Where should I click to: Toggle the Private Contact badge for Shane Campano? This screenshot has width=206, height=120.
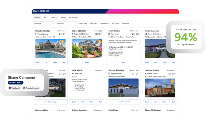[32, 88]
